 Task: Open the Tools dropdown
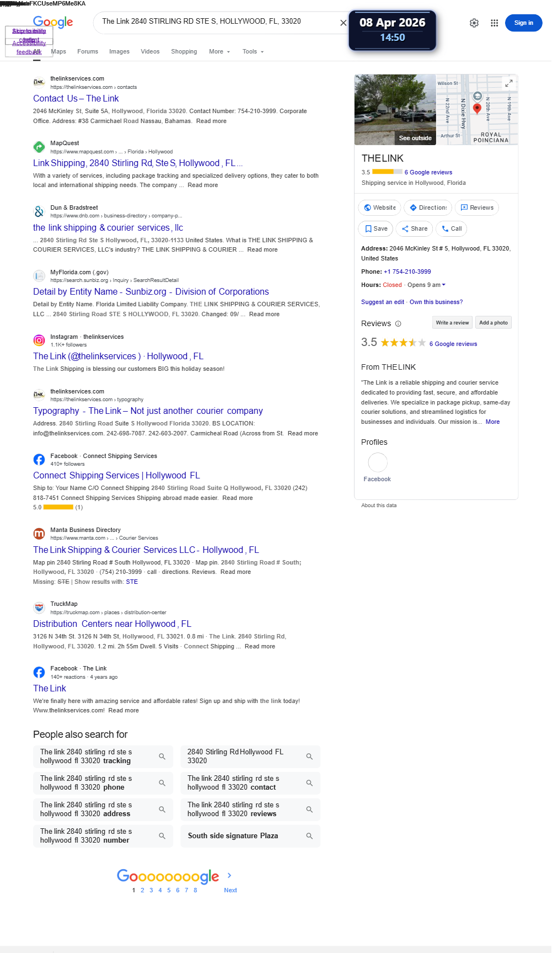(253, 52)
